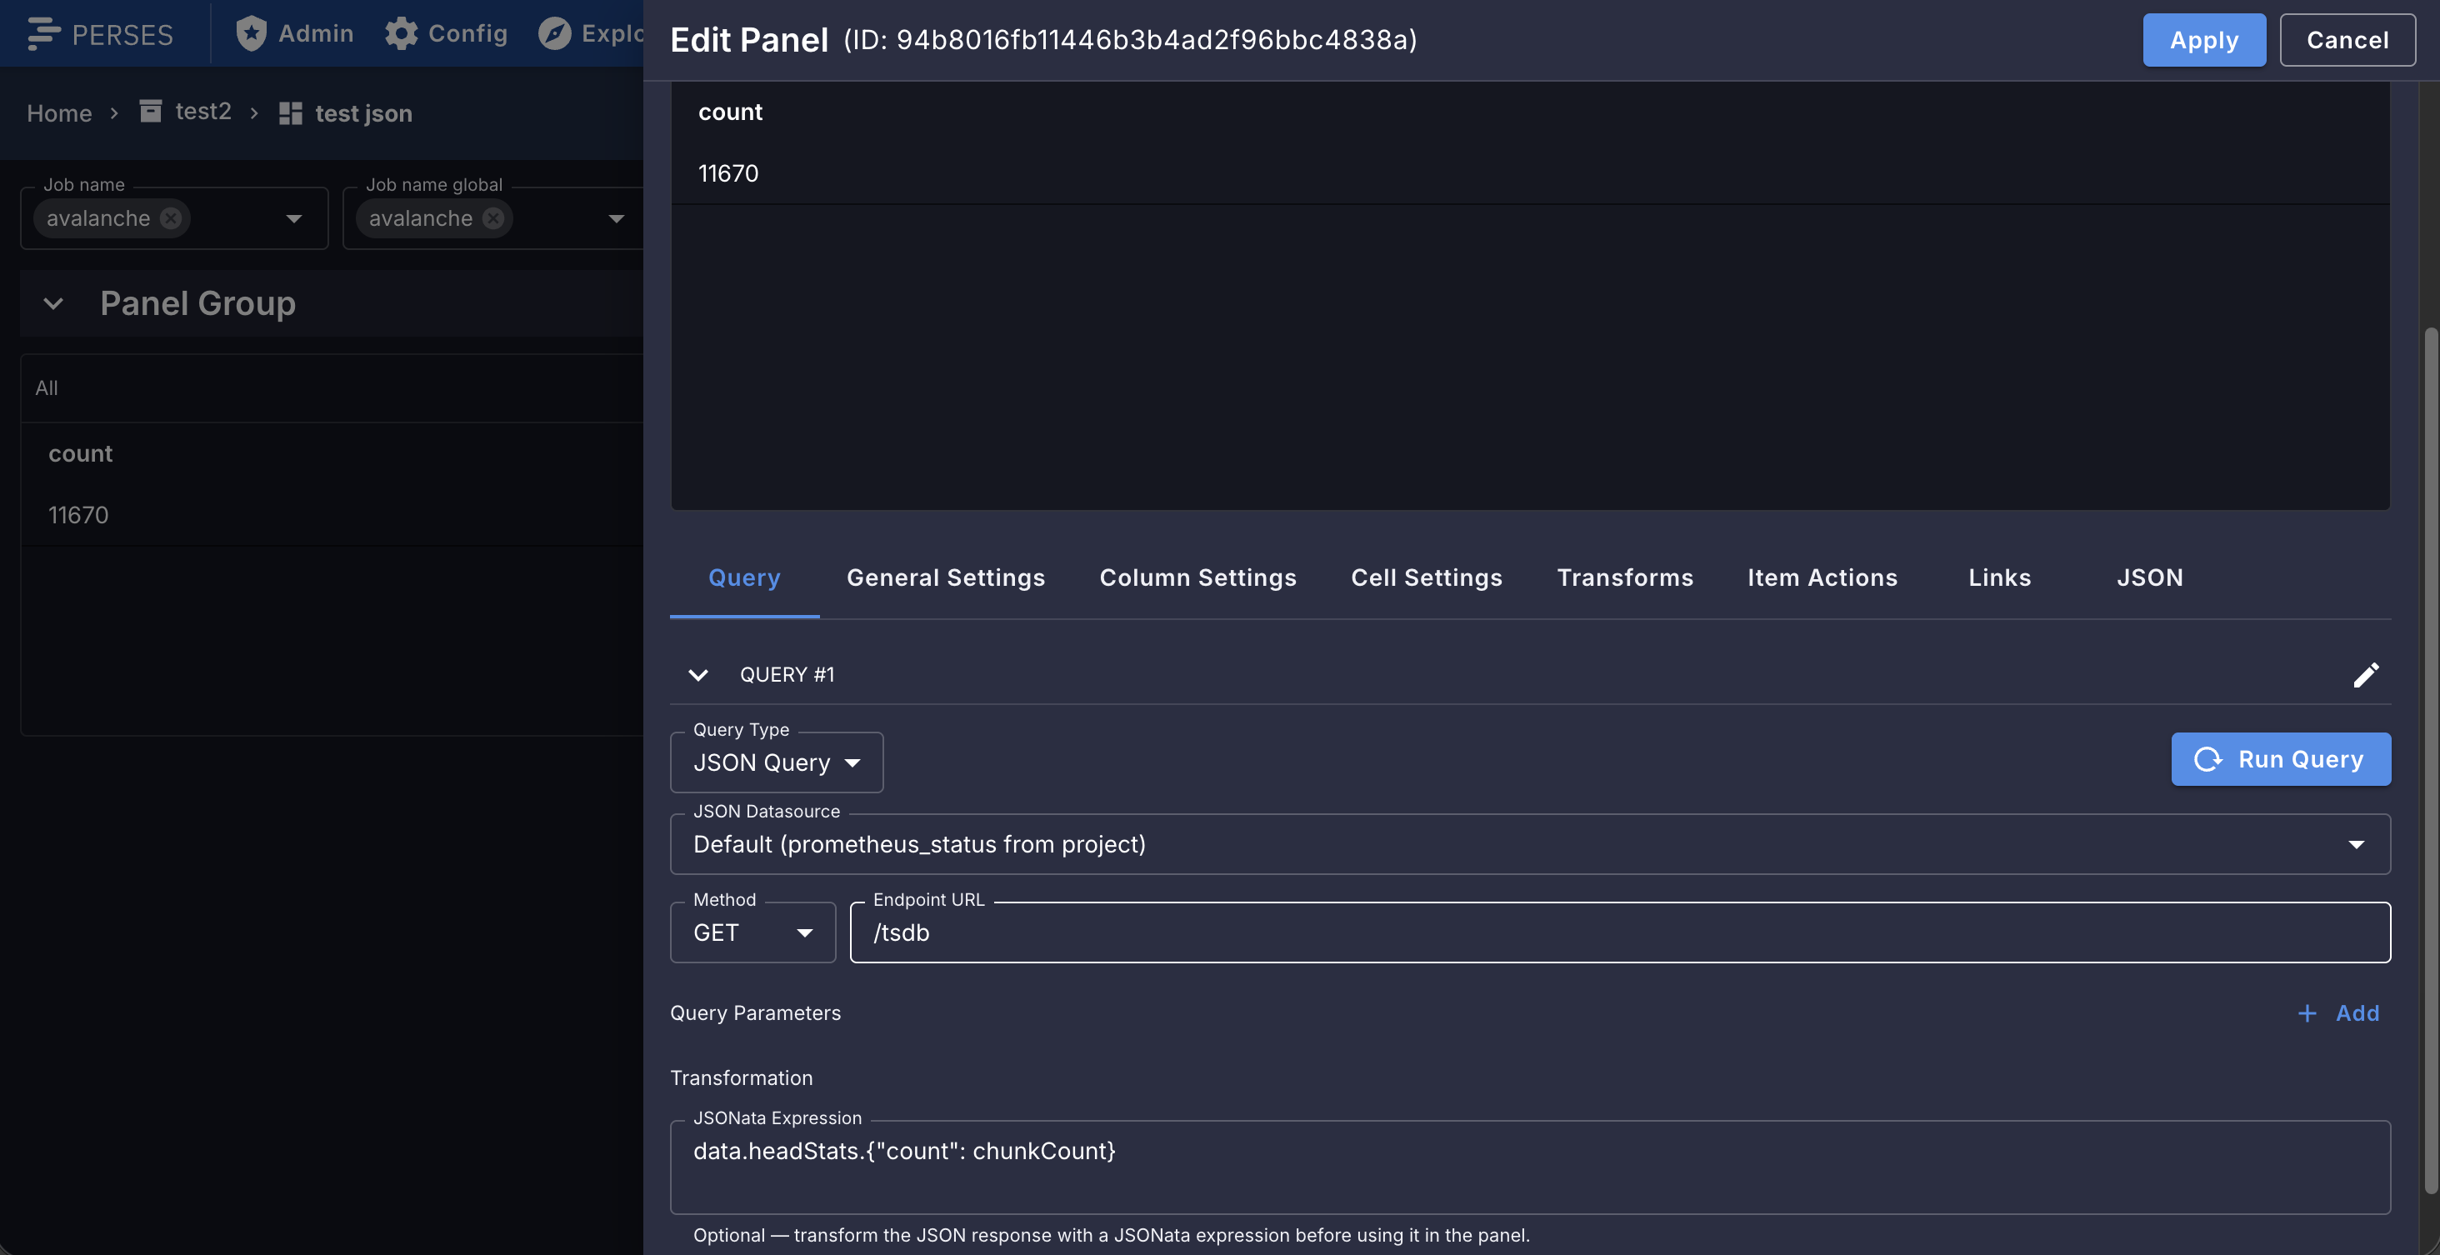Switch to the Item Actions tab
This screenshot has height=1255, width=2440.
(1822, 577)
